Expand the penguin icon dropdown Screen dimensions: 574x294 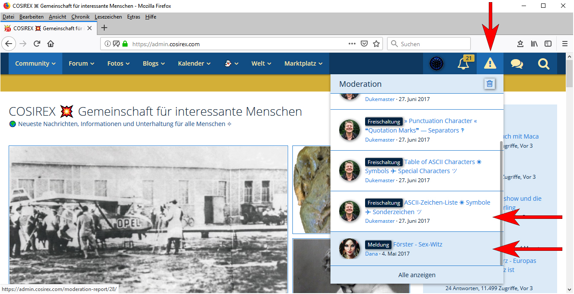pos(231,63)
